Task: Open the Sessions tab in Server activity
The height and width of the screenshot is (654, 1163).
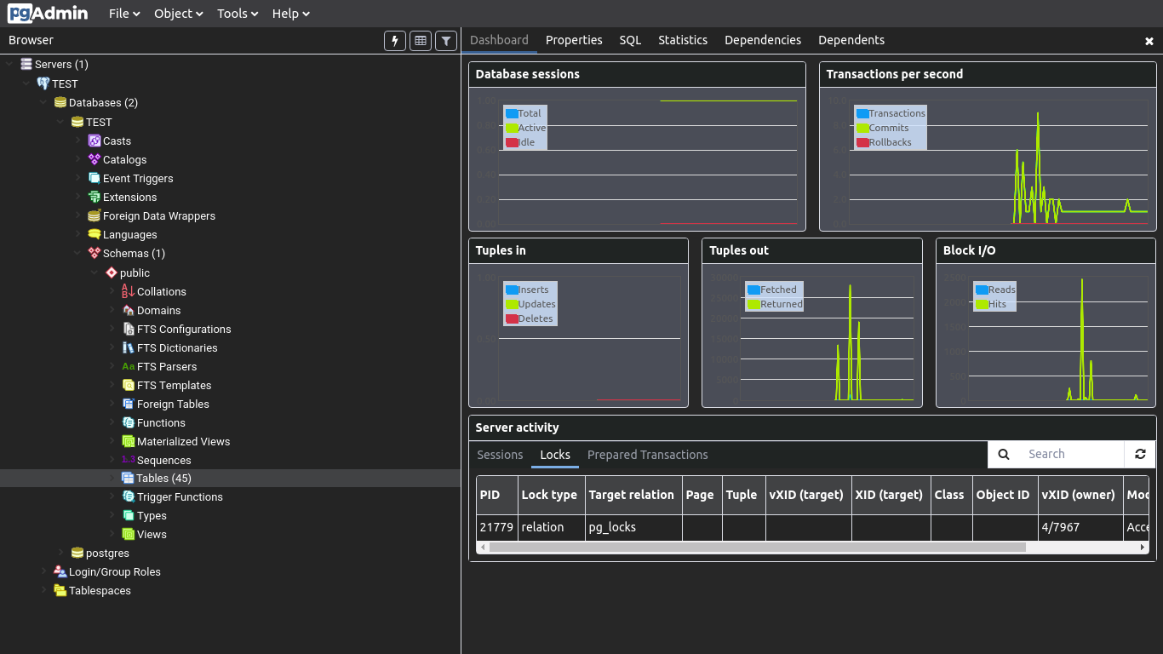Action: 500,455
